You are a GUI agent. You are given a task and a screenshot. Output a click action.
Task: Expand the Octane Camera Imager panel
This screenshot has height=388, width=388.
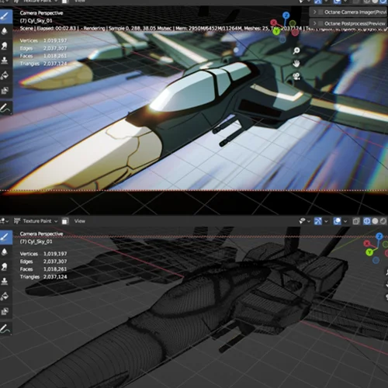coord(314,12)
